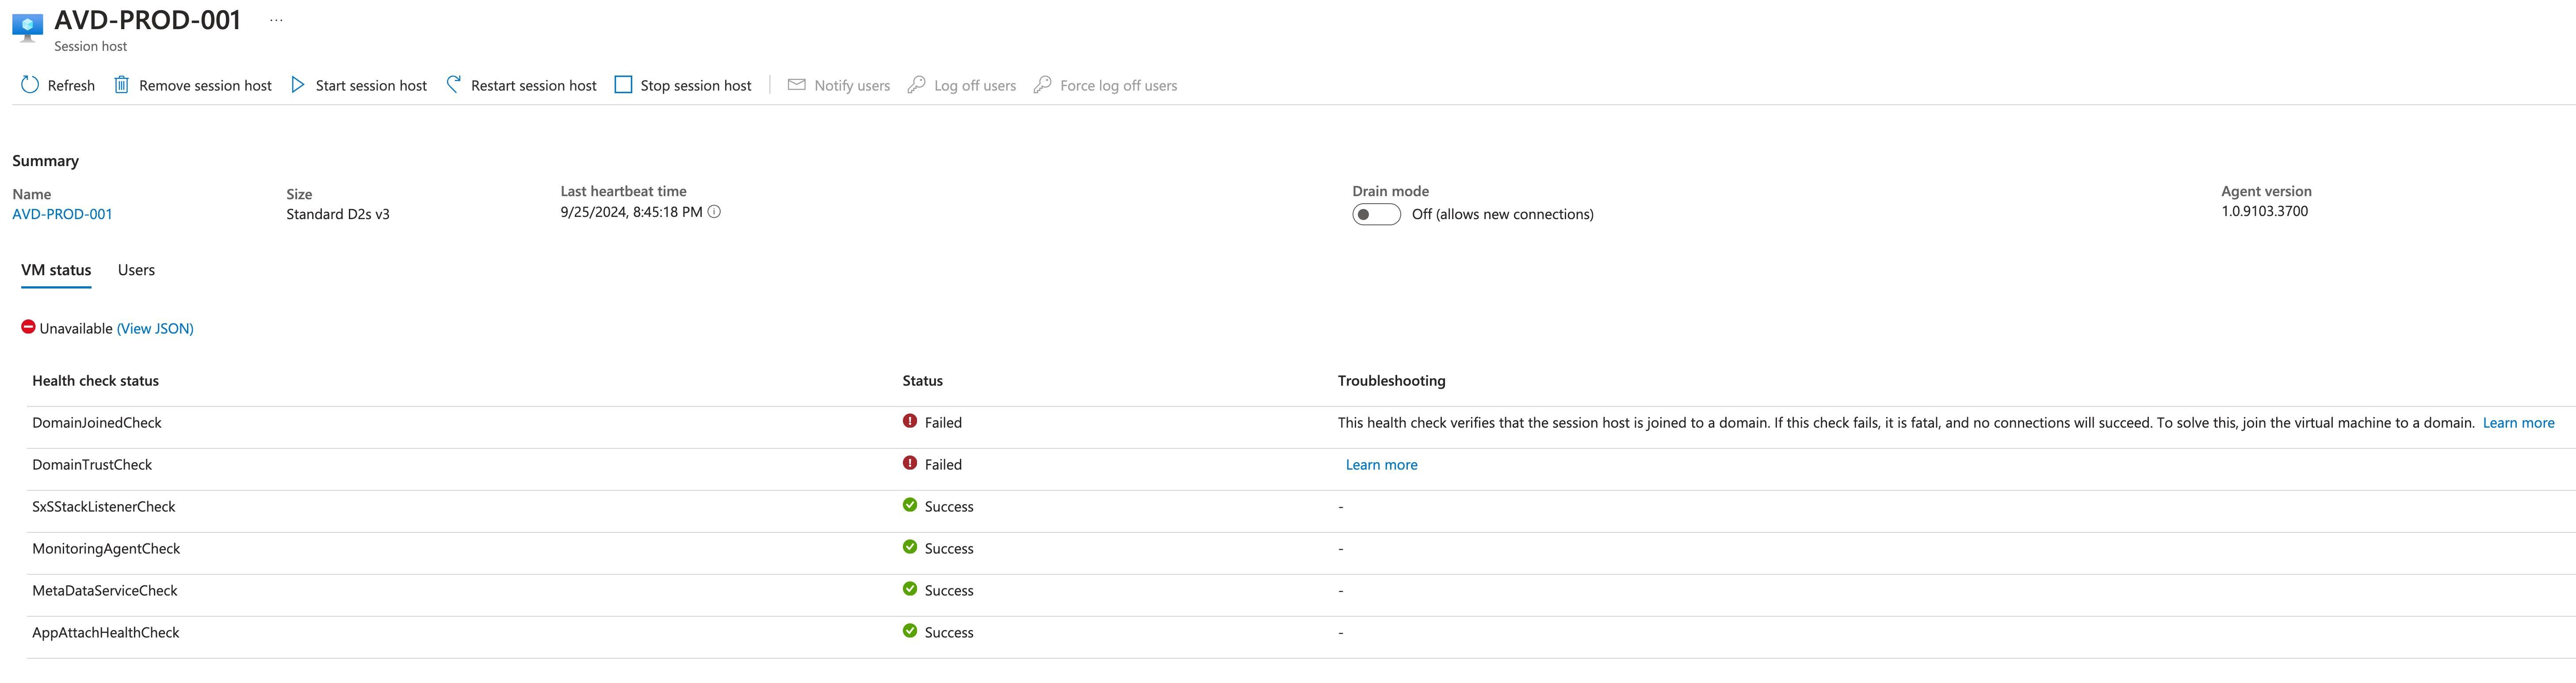Select the MetaDataServiceCheck row name
This screenshot has width=2576, height=683.
point(104,590)
